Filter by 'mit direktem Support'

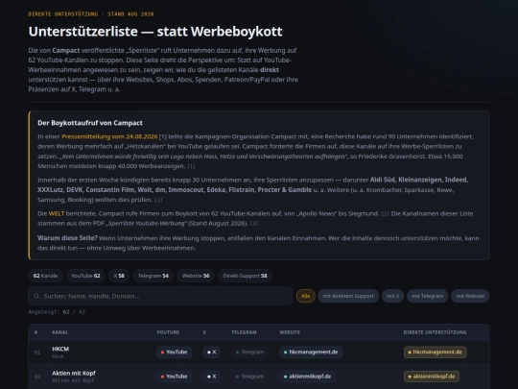[348, 296]
